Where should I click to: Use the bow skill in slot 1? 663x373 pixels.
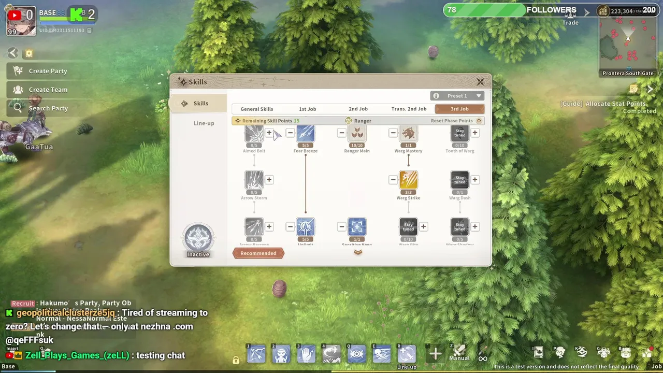256,354
